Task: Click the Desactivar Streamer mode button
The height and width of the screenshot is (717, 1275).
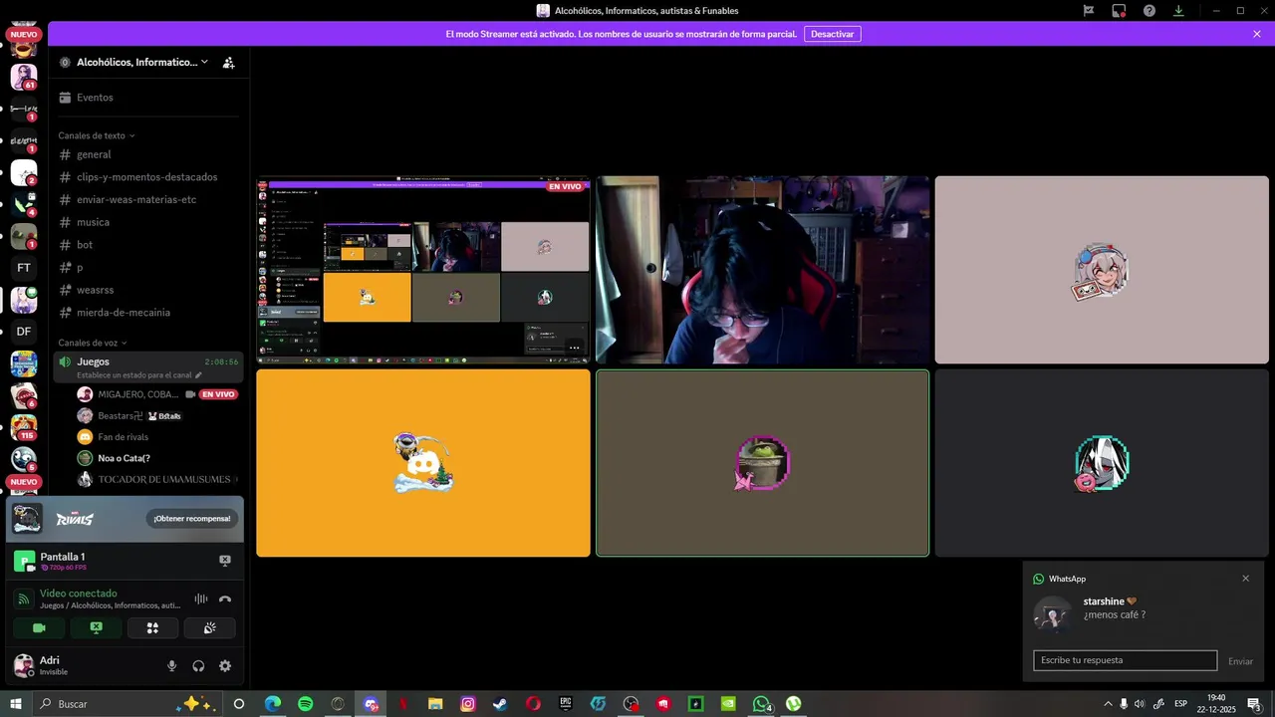Action: pos(832,34)
